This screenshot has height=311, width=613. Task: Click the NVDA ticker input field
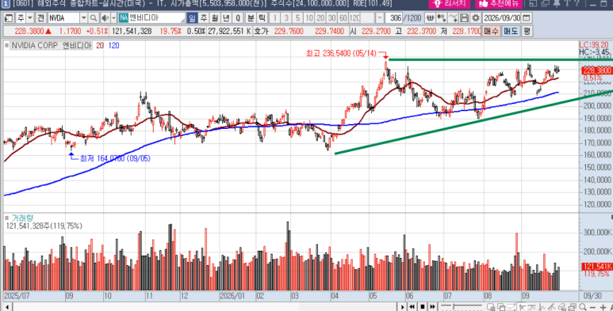click(x=63, y=18)
